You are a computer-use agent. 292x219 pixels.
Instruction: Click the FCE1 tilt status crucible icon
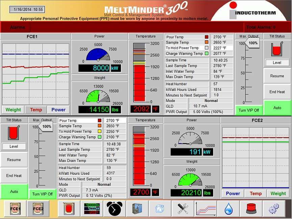277,49
